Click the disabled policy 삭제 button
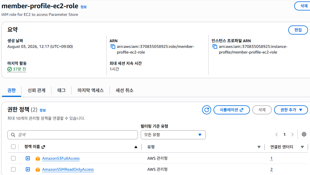The width and height of the screenshot is (310, 175). [262, 110]
